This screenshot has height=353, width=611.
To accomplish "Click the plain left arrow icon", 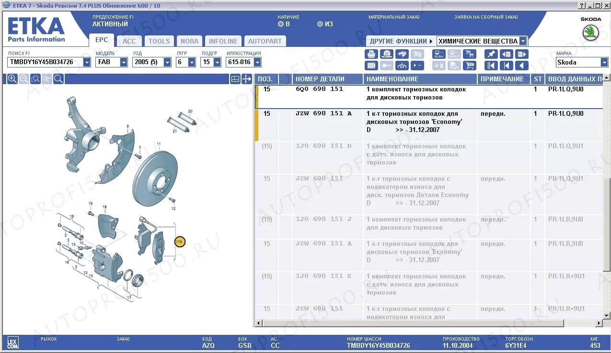I will pos(522,66).
